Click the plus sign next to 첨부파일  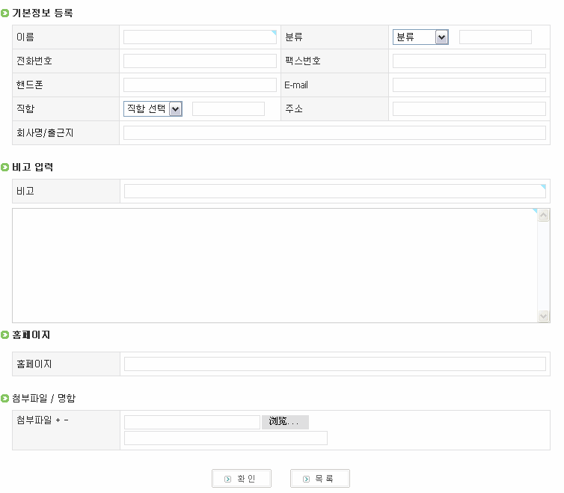click(x=58, y=420)
